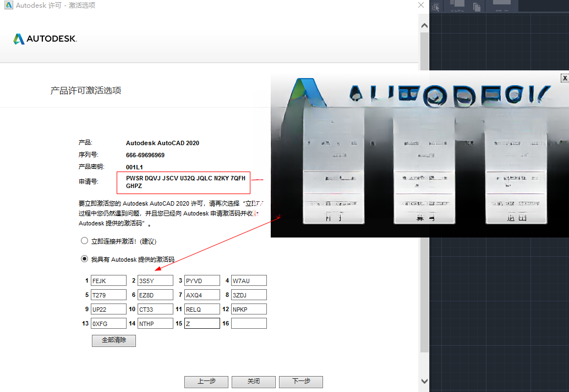Click the scroll-up arrow of the license dialog
Image resolution: width=569 pixels, height=392 pixels.
(424, 26)
